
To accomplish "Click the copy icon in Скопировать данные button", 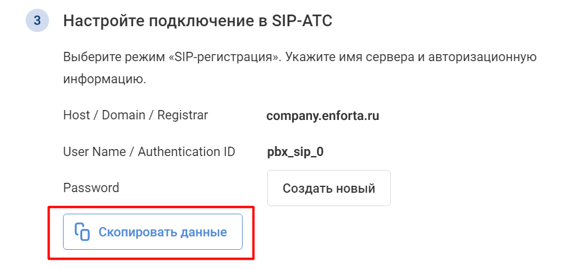I will (x=82, y=232).
